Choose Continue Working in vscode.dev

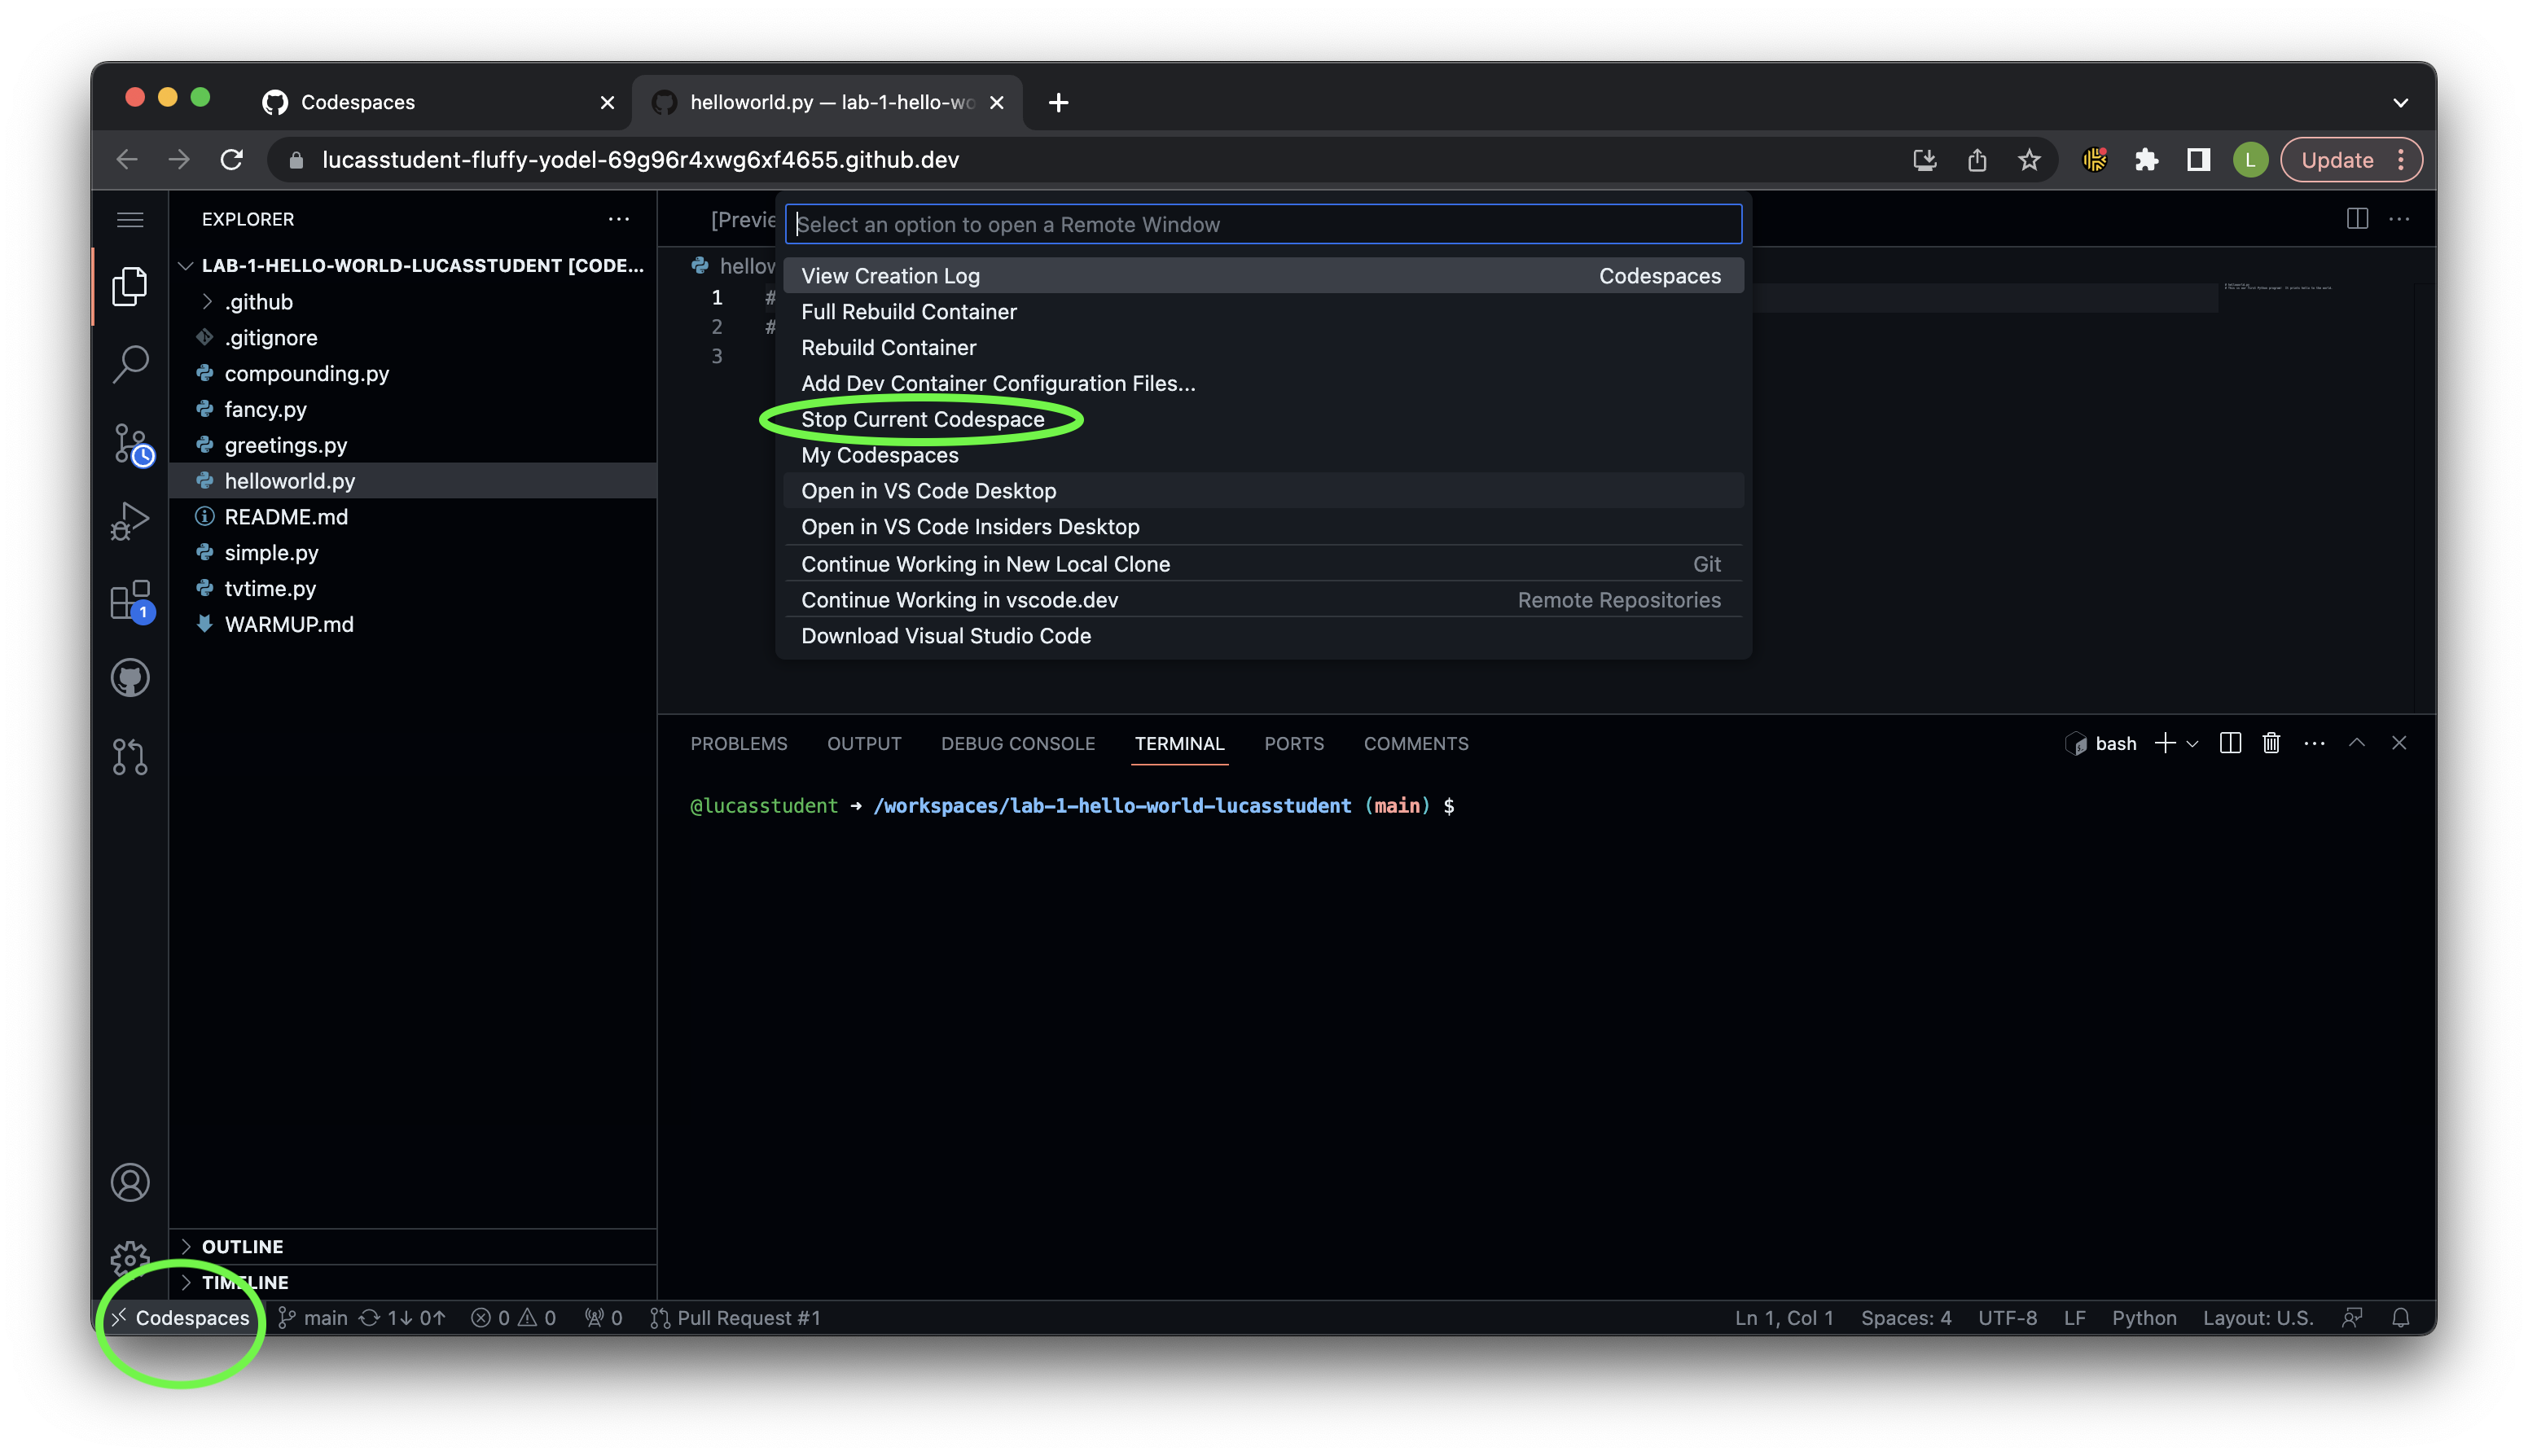coord(1263,600)
